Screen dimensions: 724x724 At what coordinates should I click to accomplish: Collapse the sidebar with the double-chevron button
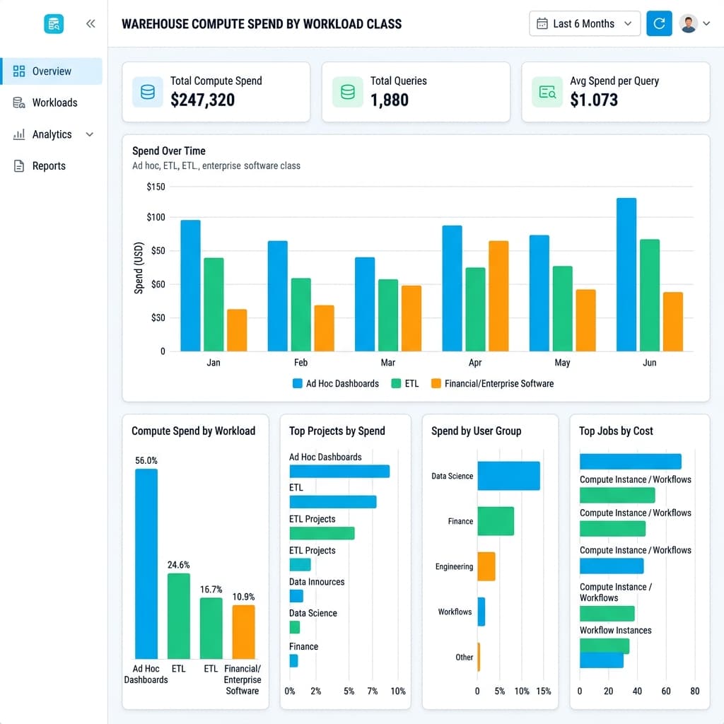pyautogui.click(x=90, y=23)
